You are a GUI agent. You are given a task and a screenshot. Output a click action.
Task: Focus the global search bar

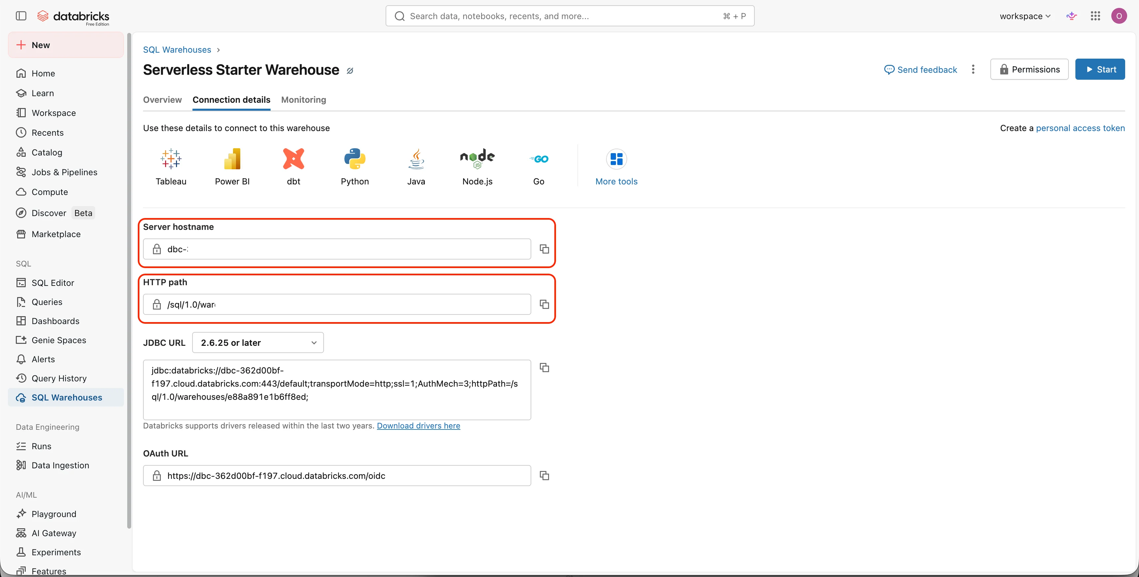point(569,16)
